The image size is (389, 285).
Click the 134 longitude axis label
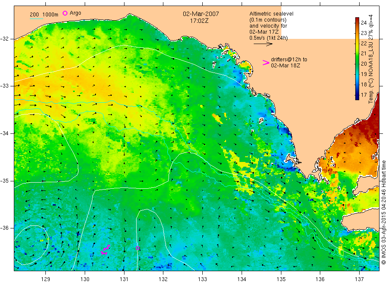pos(242,279)
